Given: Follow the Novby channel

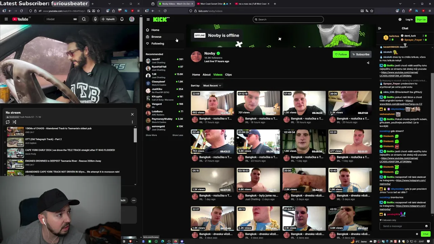Looking at the screenshot, I should [341, 54].
